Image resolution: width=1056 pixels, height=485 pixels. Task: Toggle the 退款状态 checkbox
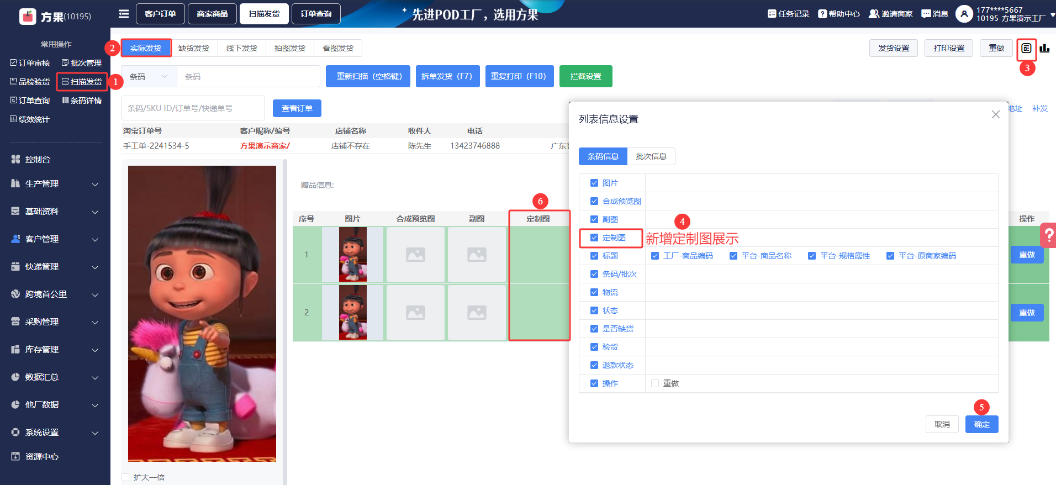point(594,365)
